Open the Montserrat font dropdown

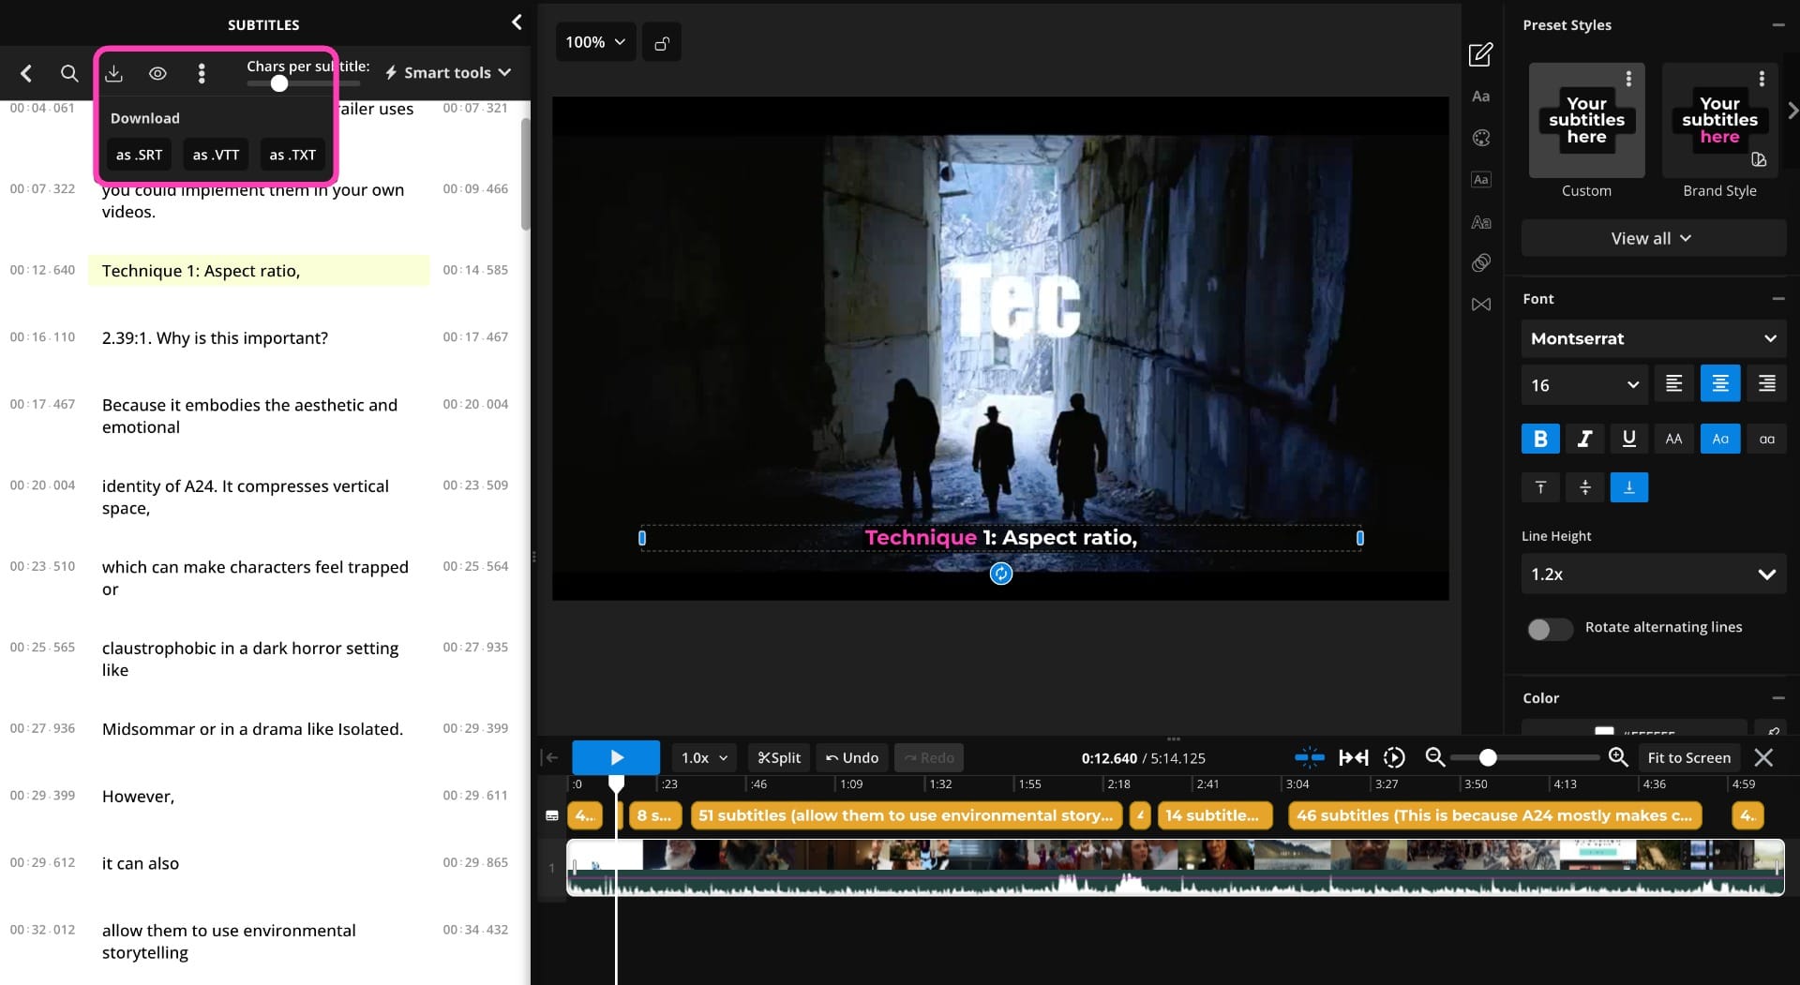coord(1654,338)
